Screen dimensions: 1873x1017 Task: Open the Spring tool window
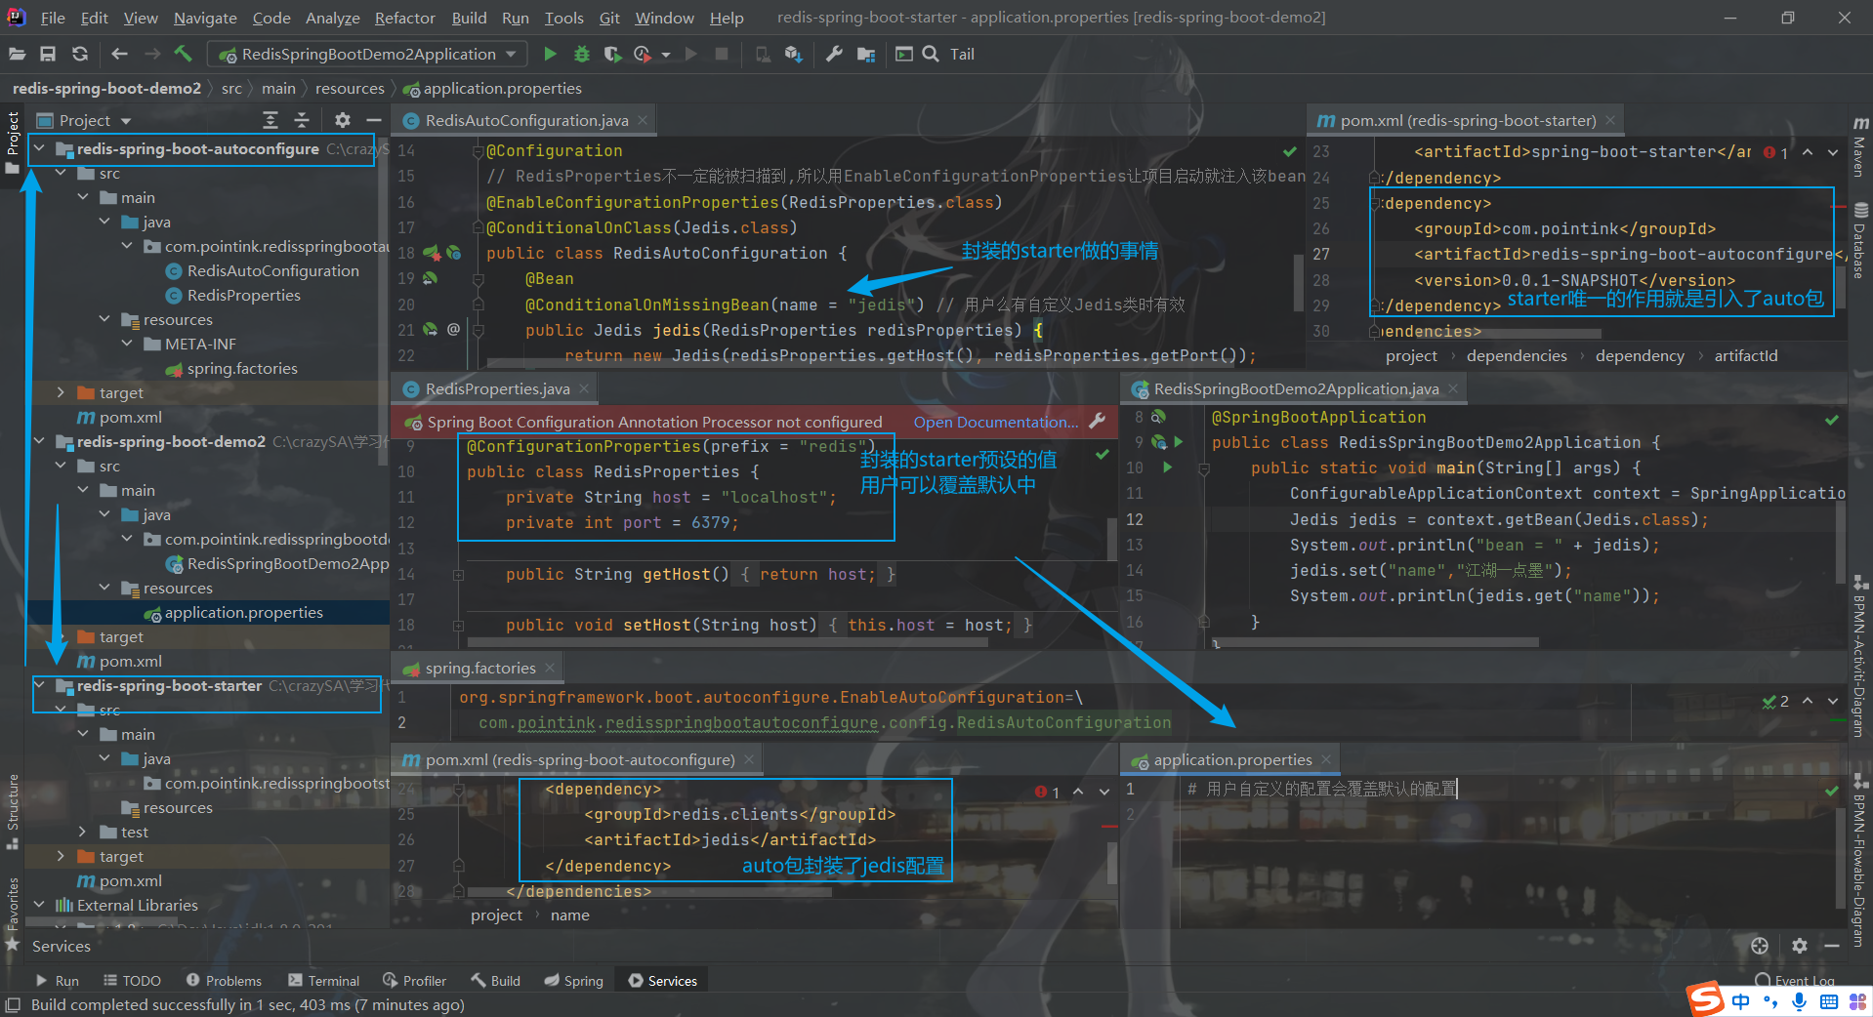[x=573, y=980]
